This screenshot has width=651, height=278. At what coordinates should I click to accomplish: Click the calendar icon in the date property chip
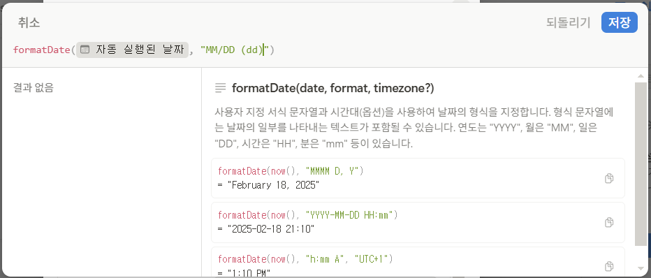(x=85, y=50)
